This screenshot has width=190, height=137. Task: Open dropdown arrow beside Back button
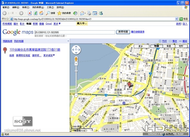(16, 13)
